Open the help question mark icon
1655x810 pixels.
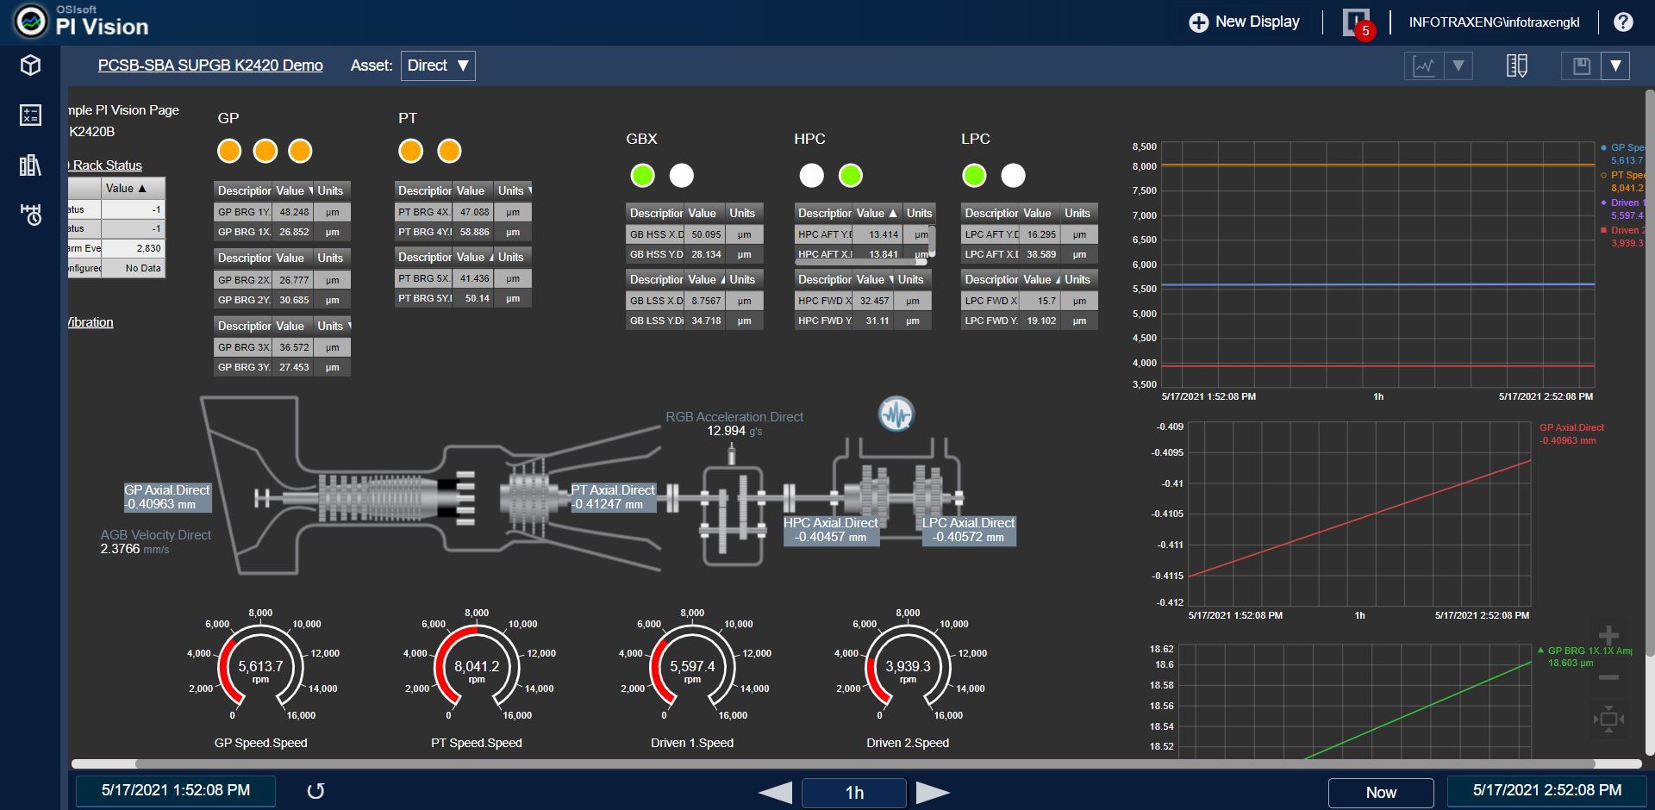click(1623, 22)
